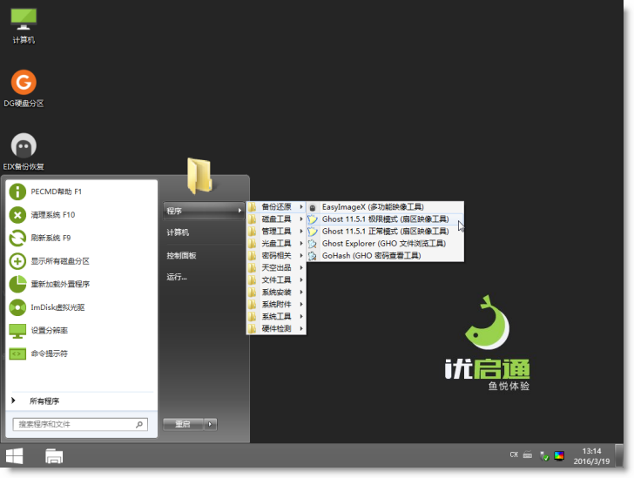This screenshot has width=634, height=478.
Task: Expand the 磁盘工具 submenu folder
Action: pyautogui.click(x=275, y=219)
